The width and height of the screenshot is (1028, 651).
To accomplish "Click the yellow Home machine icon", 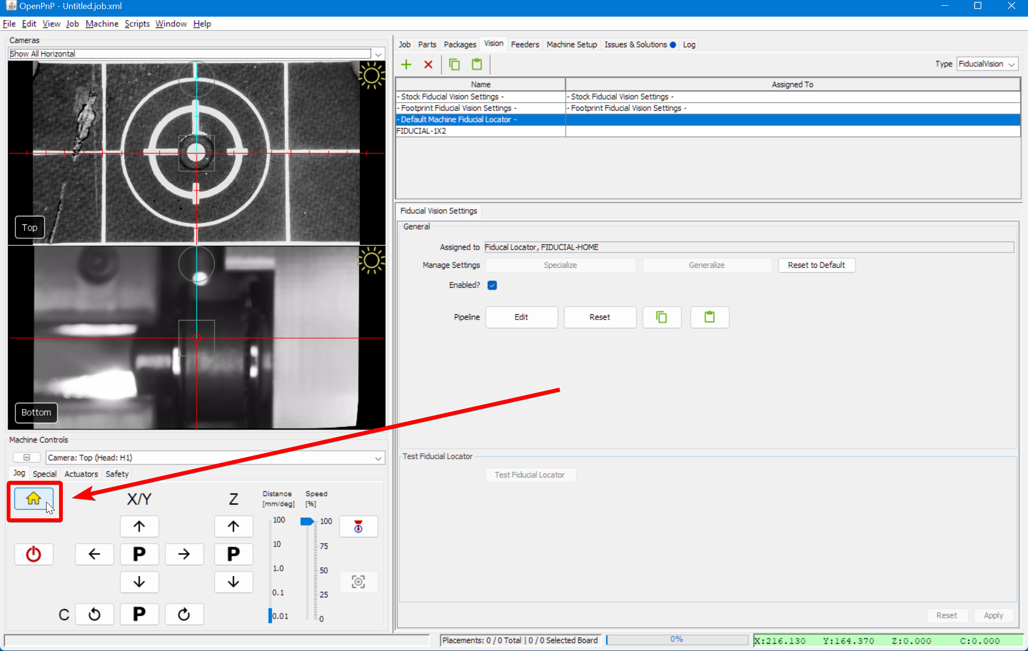I will 33,498.
